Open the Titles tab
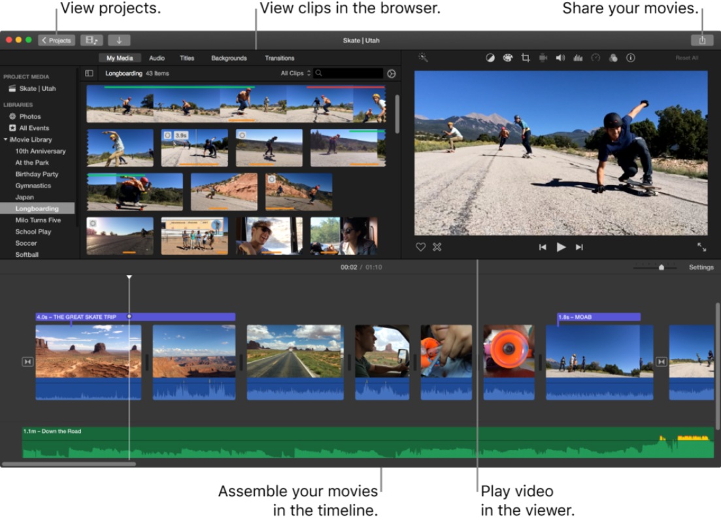 point(187,58)
